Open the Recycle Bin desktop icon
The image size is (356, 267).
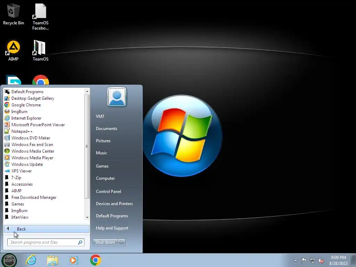coord(14,15)
